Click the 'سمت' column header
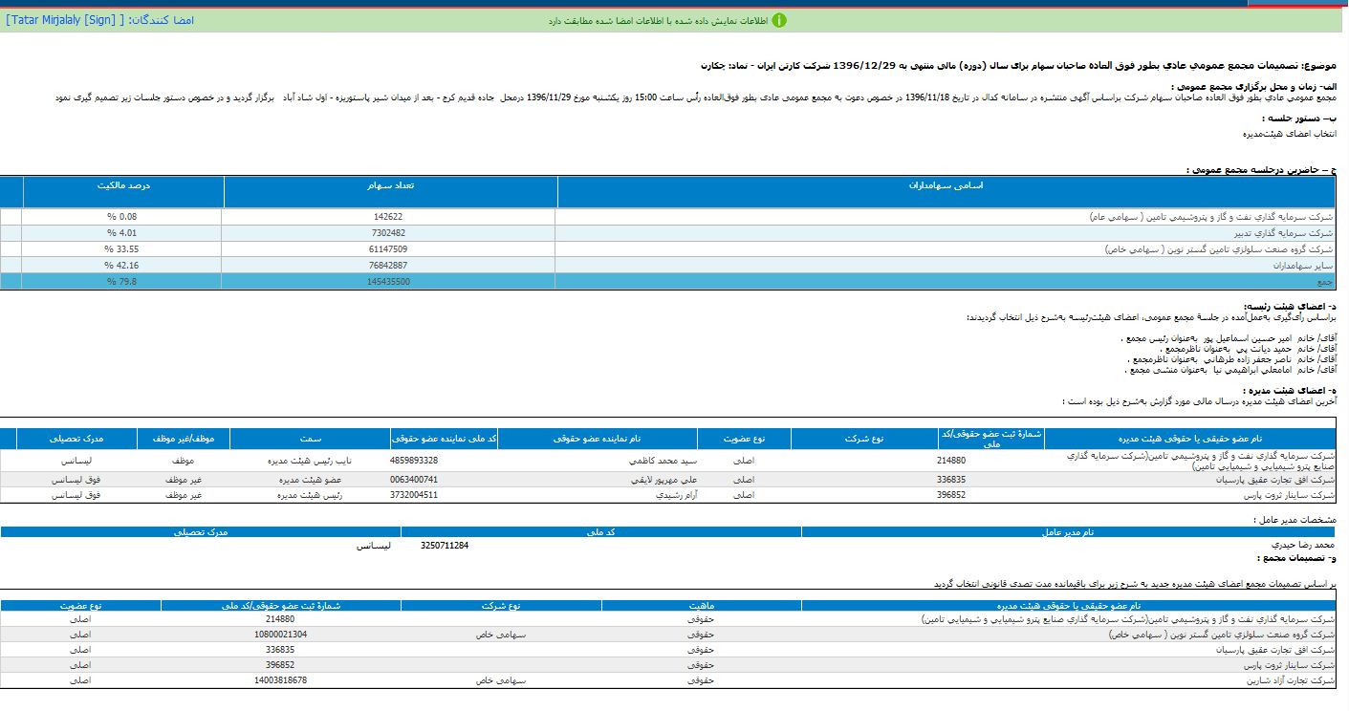 pyautogui.click(x=309, y=439)
